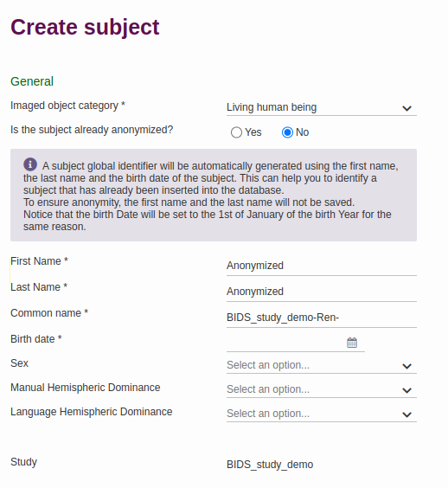Click the subject global identifier notice text
This screenshot has width=448, height=488.
211,196
